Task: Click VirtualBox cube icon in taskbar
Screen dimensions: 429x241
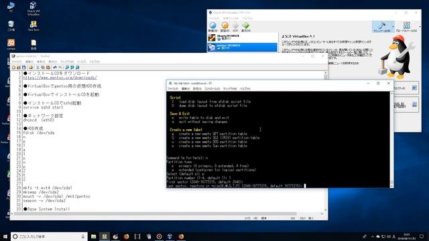Action: click(170, 236)
